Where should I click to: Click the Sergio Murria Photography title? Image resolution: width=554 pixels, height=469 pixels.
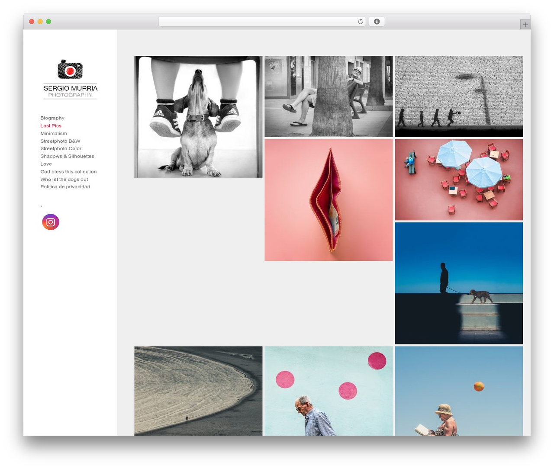(70, 91)
